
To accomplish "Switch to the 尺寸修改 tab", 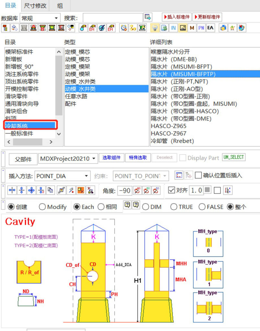I will point(35,6).
